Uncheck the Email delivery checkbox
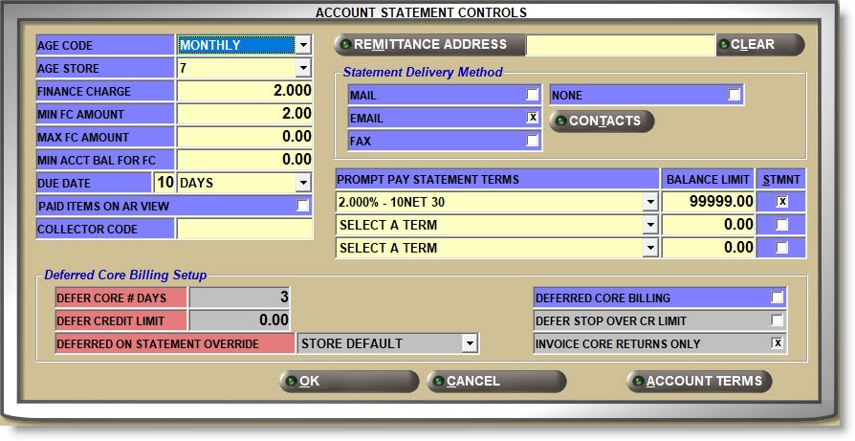This screenshot has width=855, height=441. point(533,119)
